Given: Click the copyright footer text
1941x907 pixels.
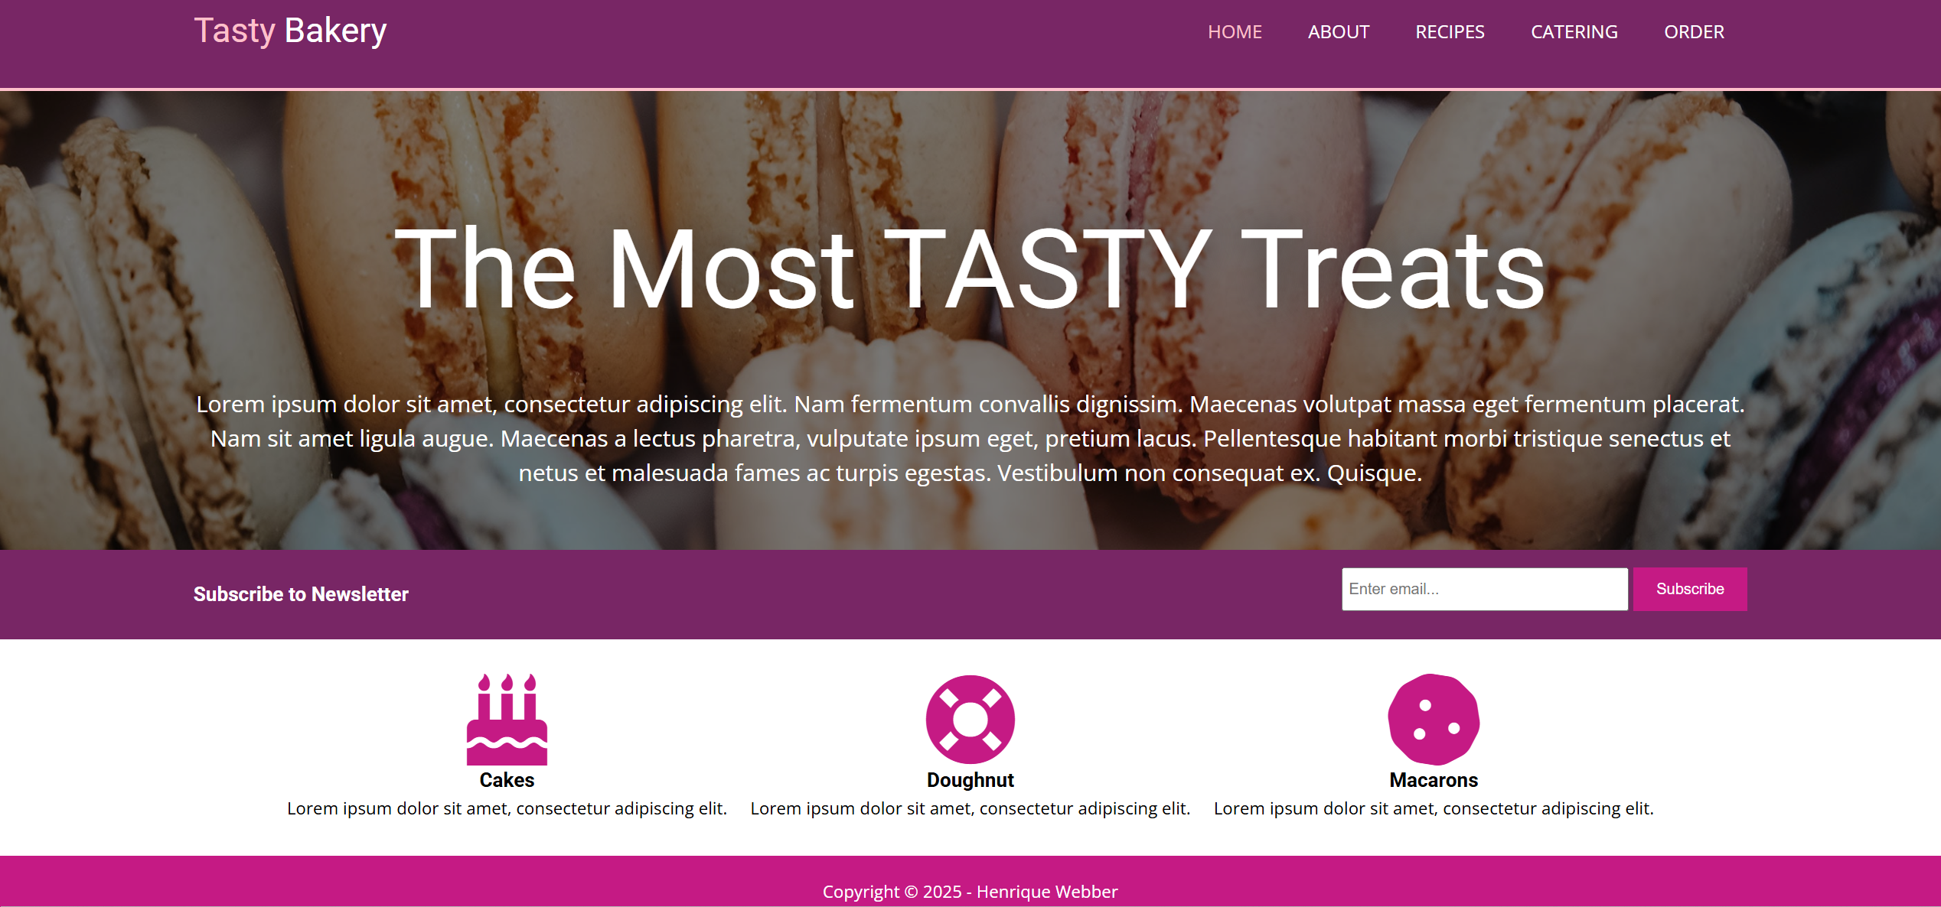Looking at the screenshot, I should [970, 892].
